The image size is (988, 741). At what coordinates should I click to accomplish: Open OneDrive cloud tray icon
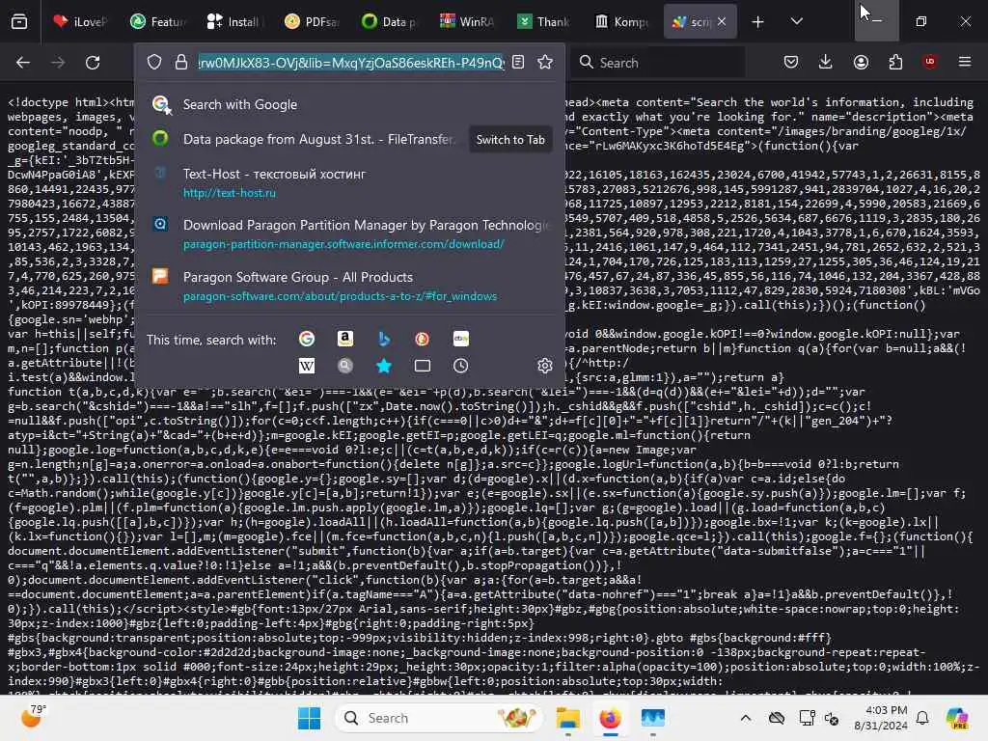point(777,718)
